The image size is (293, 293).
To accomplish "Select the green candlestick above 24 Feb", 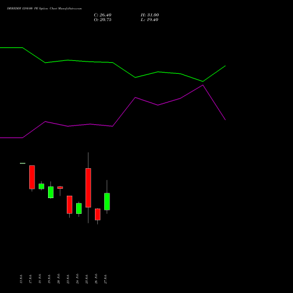I will point(79,209).
